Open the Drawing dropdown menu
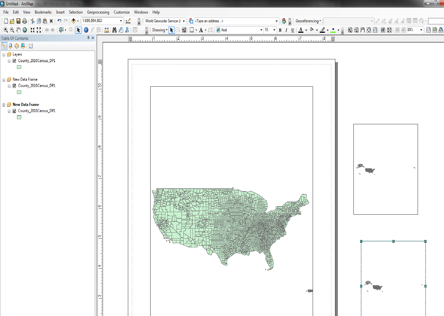444x316 pixels. (160, 30)
